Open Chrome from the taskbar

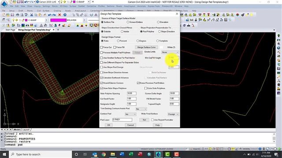(x=104, y=154)
